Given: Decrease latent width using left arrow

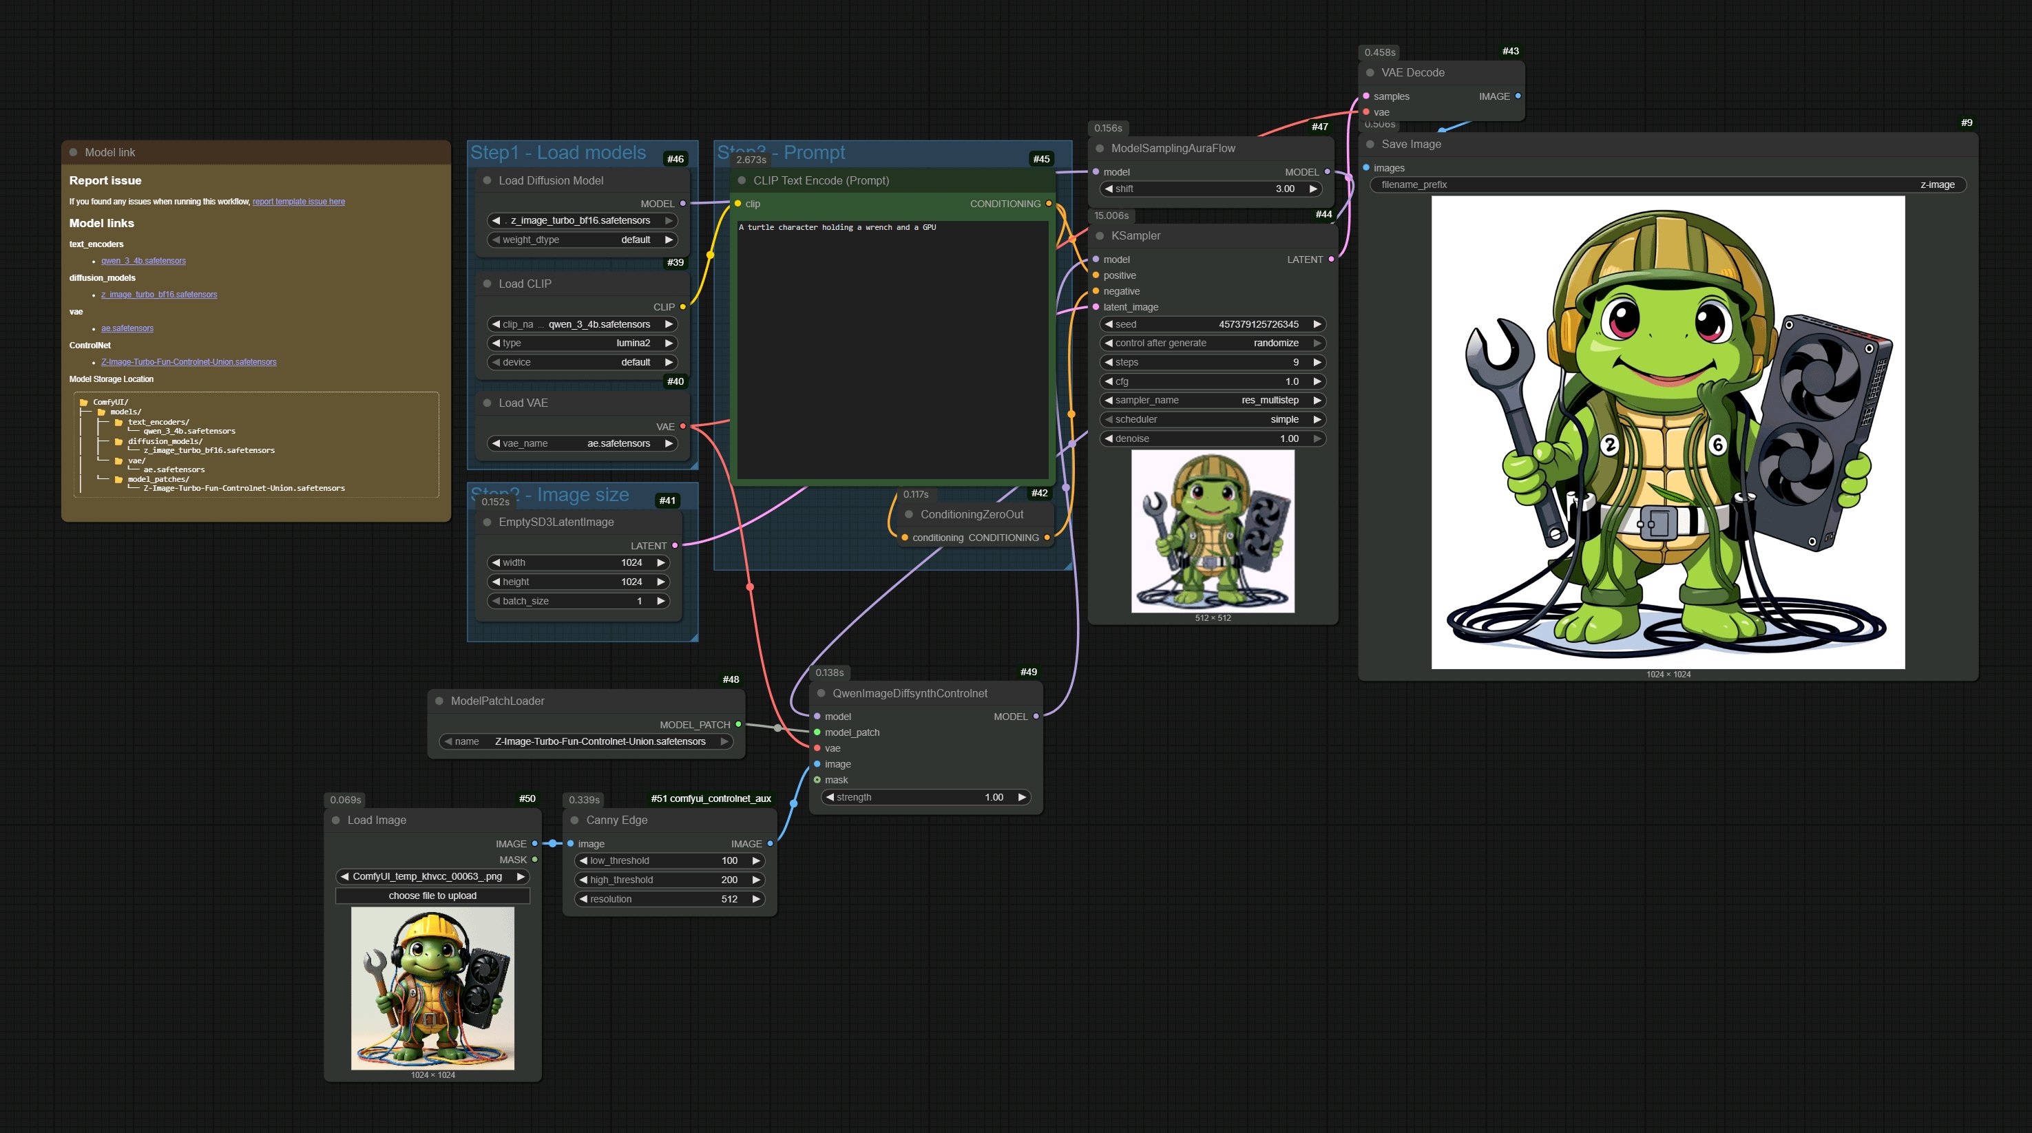Looking at the screenshot, I should pyautogui.click(x=496, y=562).
